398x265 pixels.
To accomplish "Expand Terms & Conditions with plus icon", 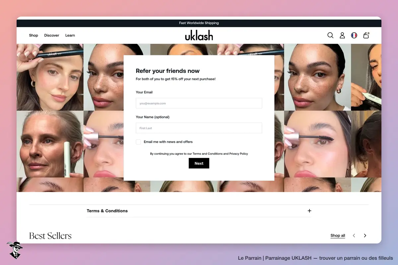I will tap(309, 211).
